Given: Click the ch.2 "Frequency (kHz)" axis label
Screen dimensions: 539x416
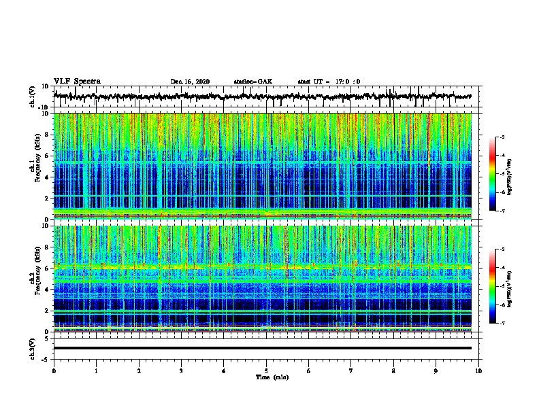Looking at the screenshot, I should point(37,271).
